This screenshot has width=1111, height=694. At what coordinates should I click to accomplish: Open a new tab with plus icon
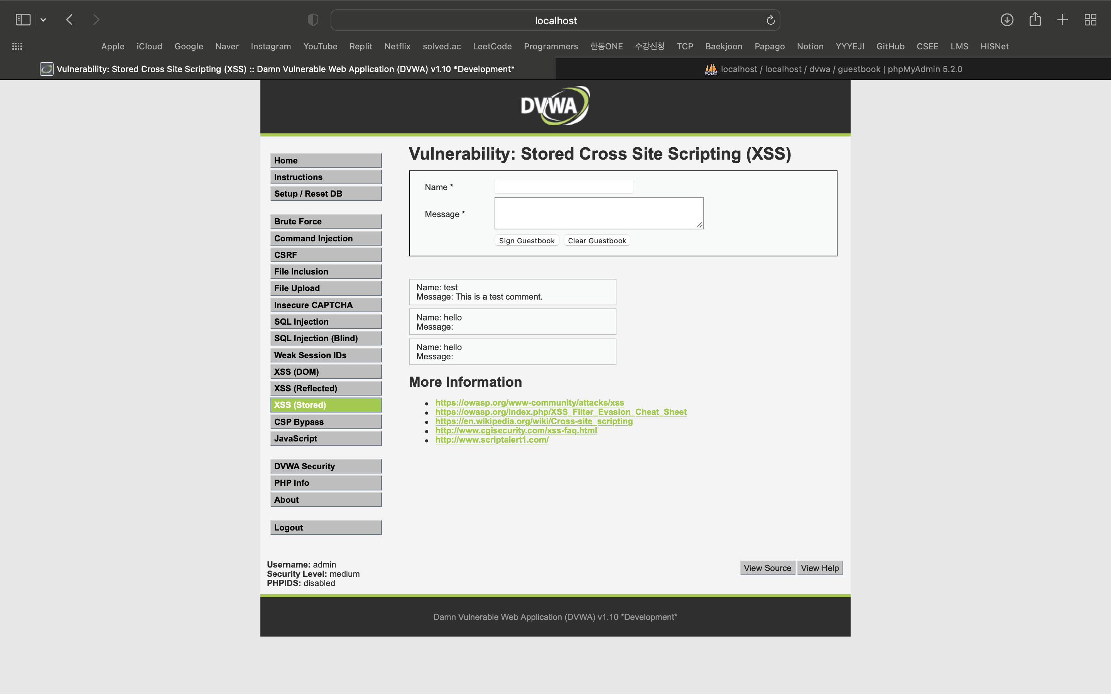point(1062,20)
